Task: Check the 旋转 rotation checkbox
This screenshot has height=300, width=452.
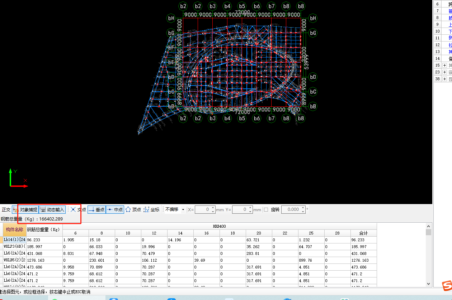Action: point(266,210)
